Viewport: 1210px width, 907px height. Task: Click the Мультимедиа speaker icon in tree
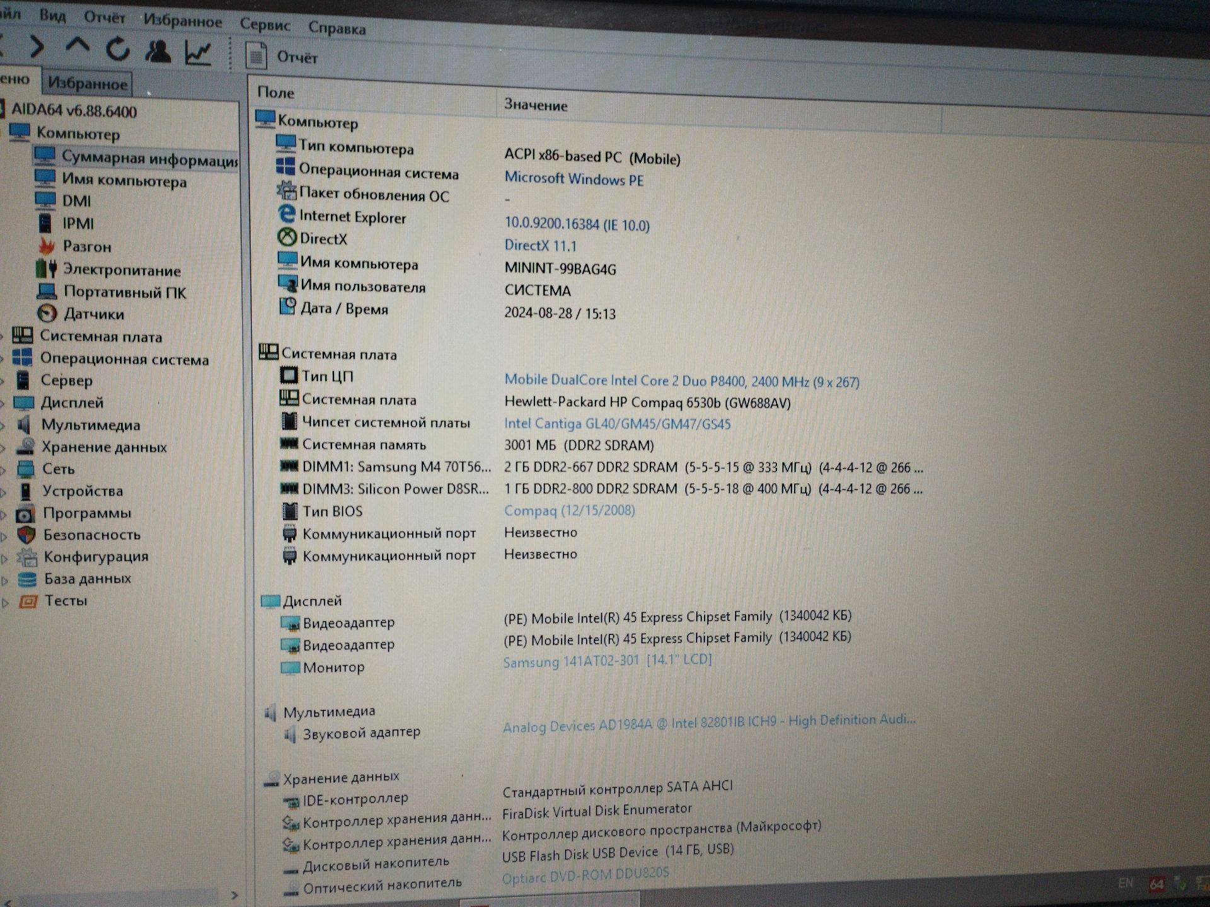(24, 424)
